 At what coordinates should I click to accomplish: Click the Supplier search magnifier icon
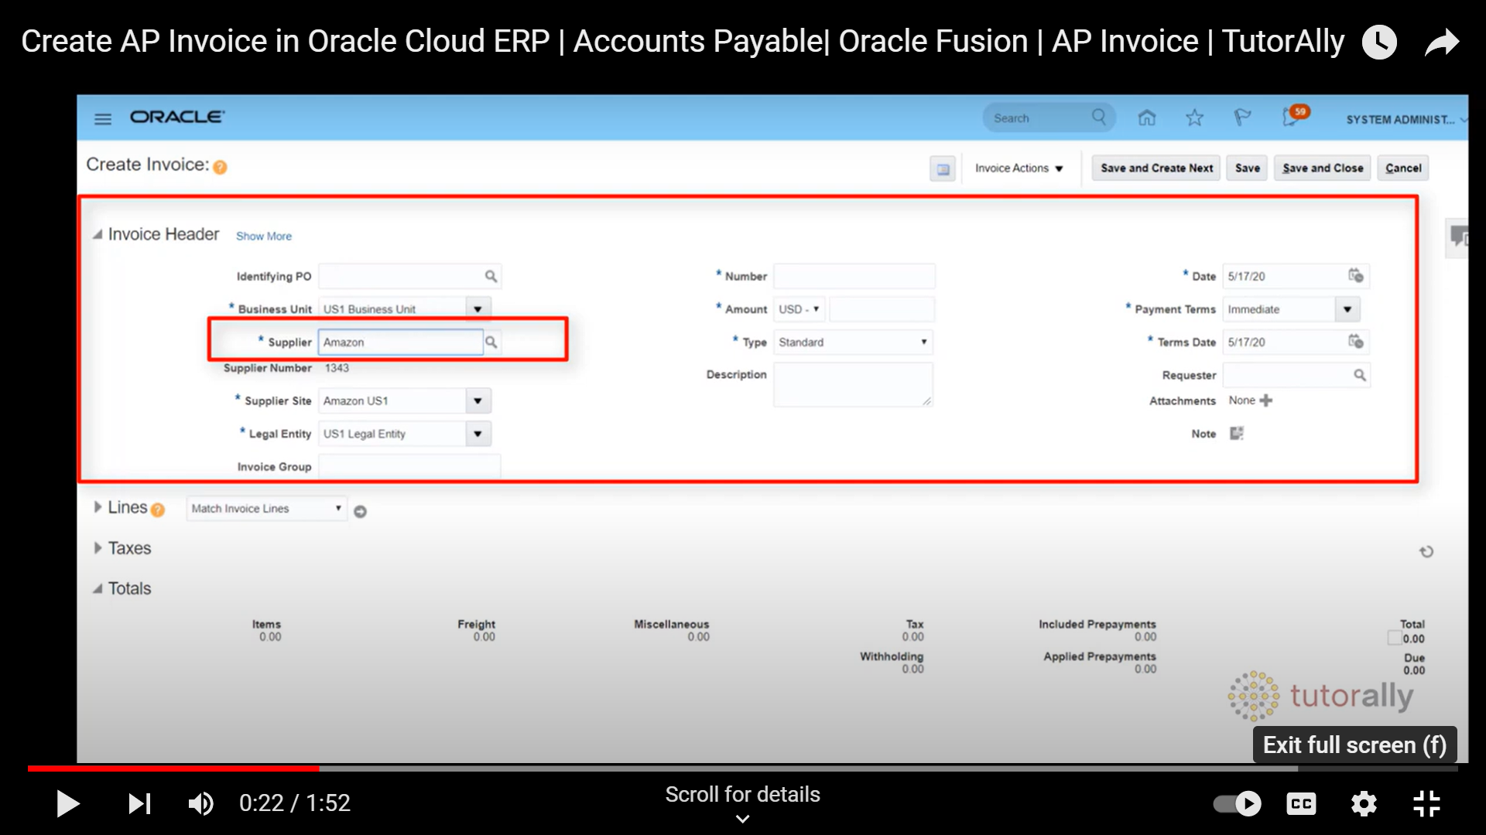pos(491,342)
